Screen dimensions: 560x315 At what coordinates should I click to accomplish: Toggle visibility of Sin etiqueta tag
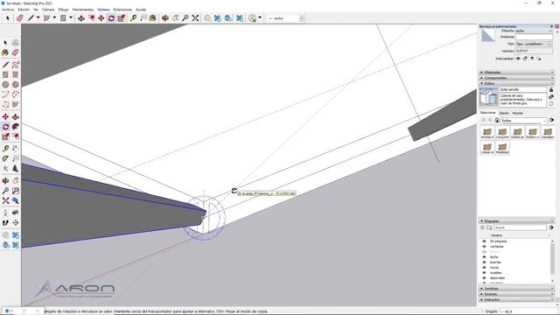[x=484, y=241]
